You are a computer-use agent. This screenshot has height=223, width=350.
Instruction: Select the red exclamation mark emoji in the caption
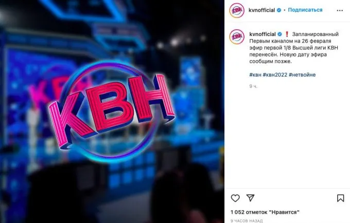[287, 34]
